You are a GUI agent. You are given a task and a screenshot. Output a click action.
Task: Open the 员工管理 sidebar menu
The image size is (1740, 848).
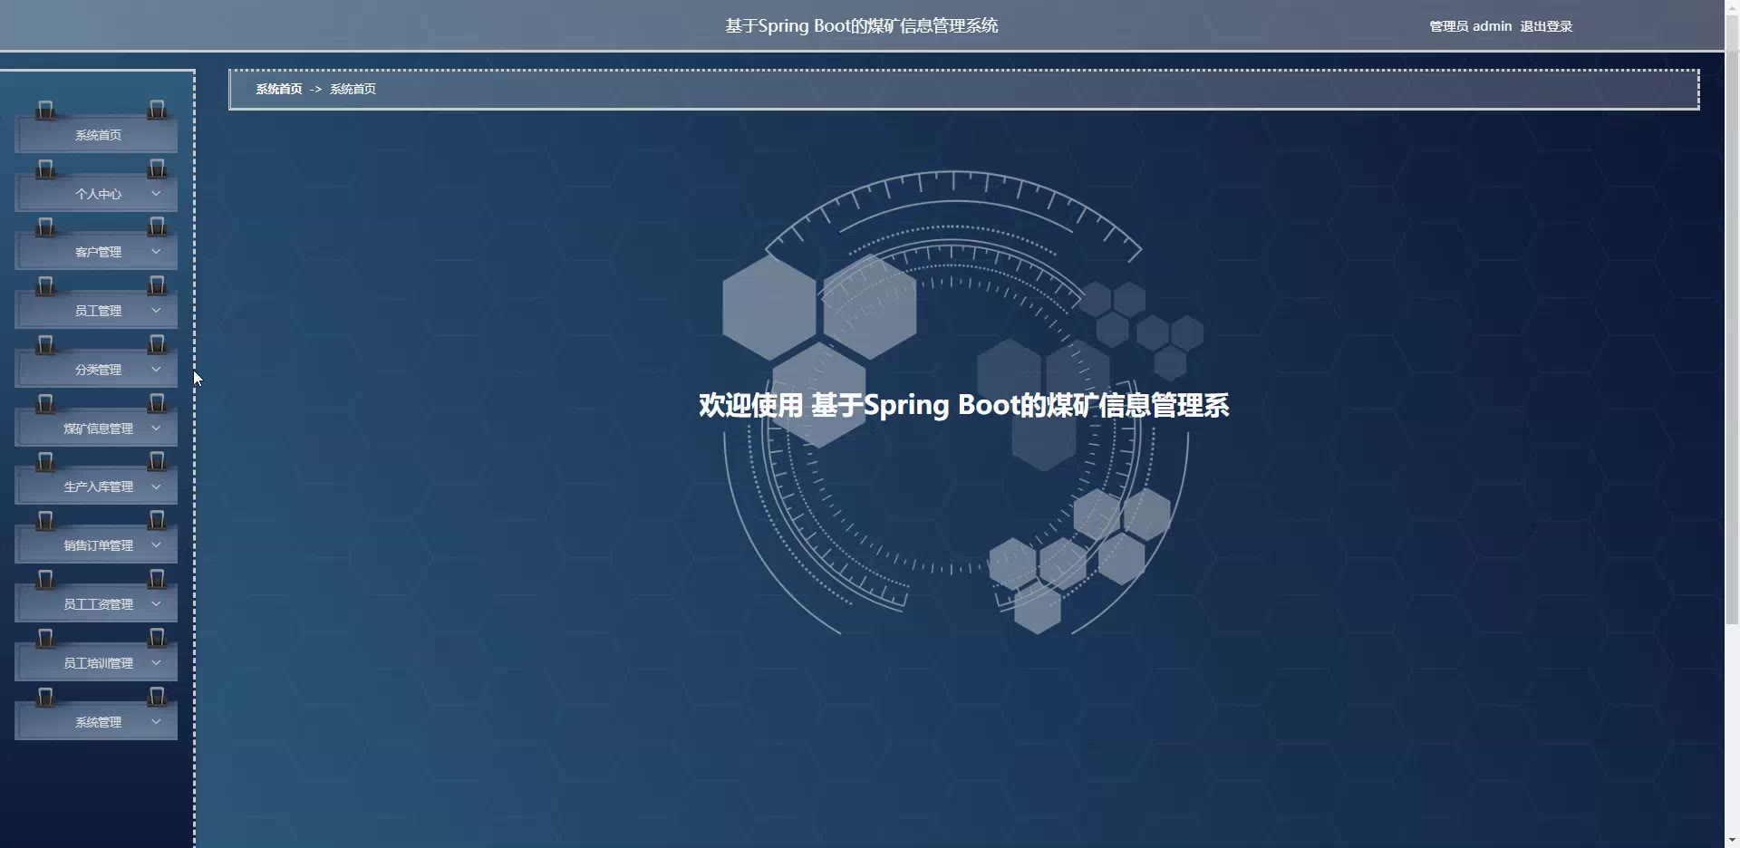click(96, 311)
